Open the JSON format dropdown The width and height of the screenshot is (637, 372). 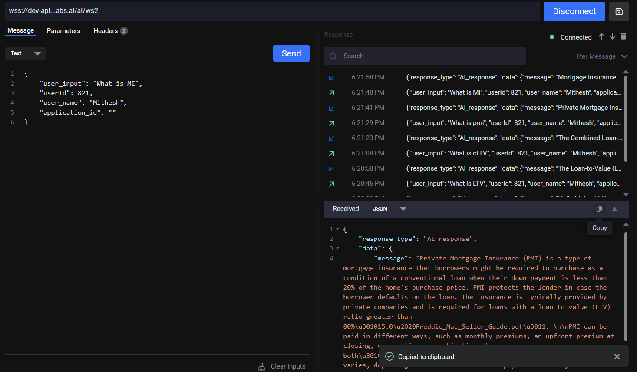(x=389, y=209)
